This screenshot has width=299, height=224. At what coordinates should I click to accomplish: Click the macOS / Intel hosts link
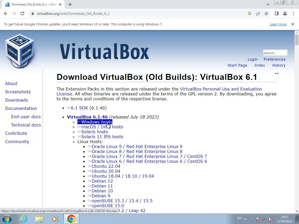[x=100, y=127]
